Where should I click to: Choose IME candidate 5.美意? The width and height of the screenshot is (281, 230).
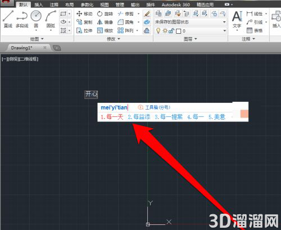click(217, 117)
